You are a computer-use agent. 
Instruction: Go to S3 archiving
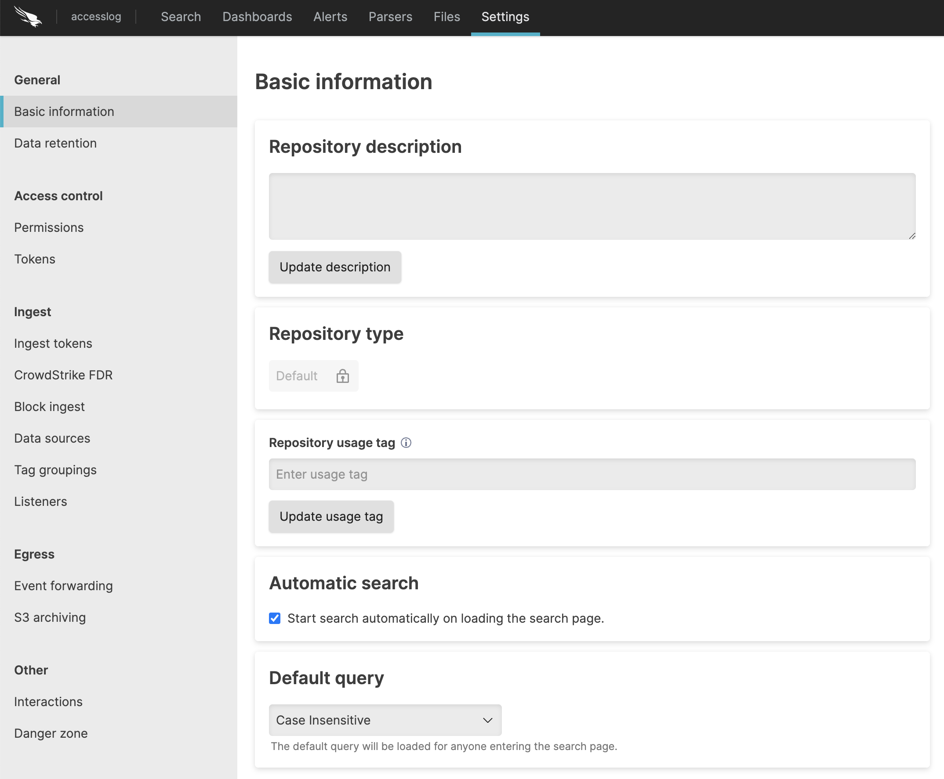(x=119, y=617)
